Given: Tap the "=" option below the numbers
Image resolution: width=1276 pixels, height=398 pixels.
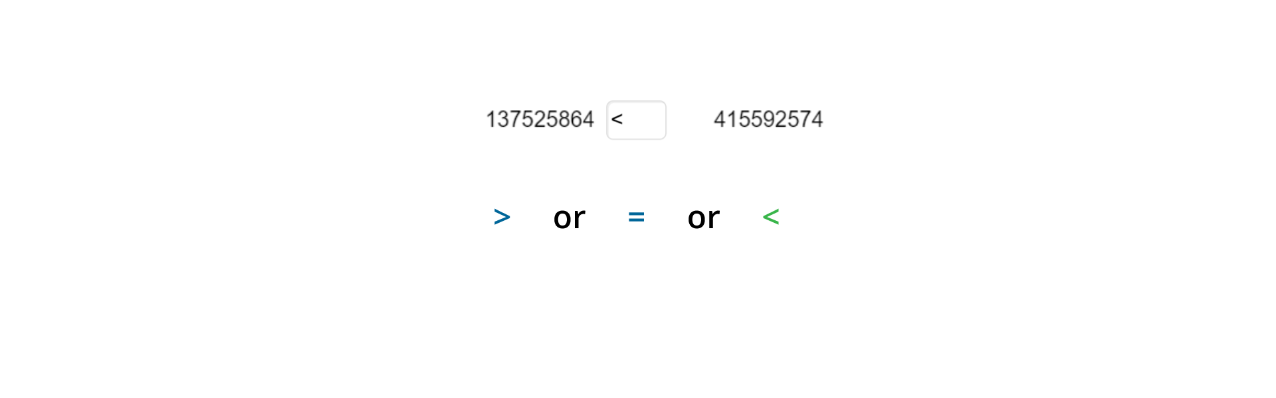Looking at the screenshot, I should [x=636, y=217].
